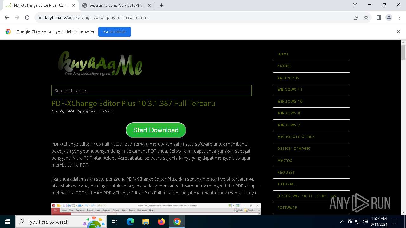The width and height of the screenshot is (406, 228).
Task: Go back using the browser back arrow
Action: point(7,17)
